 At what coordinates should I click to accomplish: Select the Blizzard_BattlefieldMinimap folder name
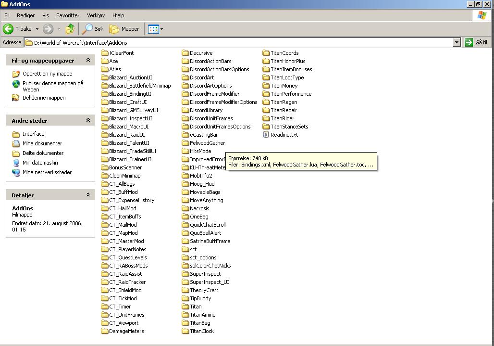pyautogui.click(x=140, y=86)
